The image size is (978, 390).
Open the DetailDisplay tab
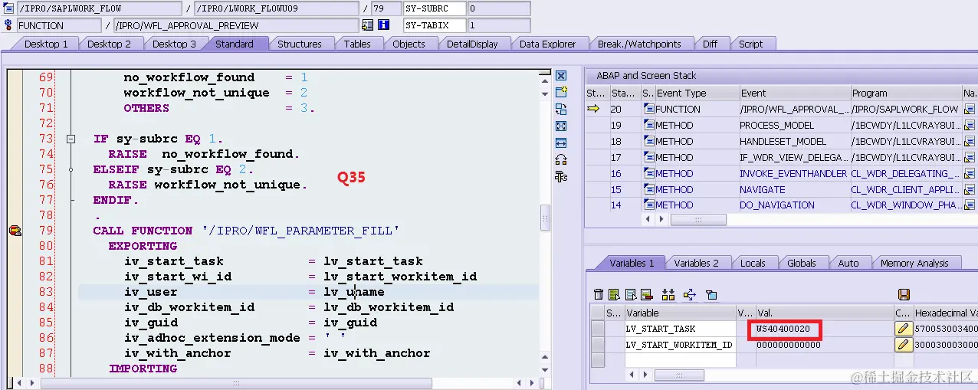coord(472,44)
